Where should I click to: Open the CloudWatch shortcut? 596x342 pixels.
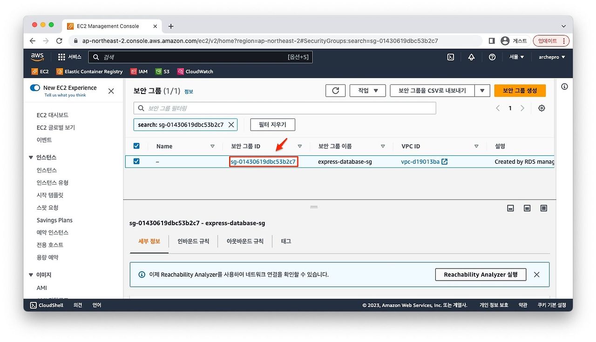(x=195, y=72)
